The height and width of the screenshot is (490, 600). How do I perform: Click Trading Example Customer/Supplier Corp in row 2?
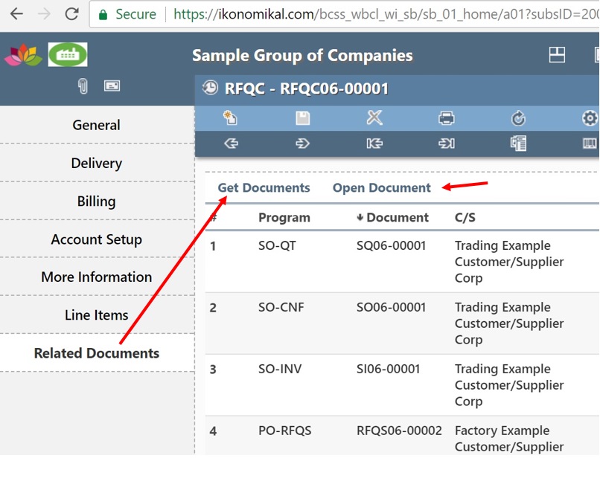click(509, 323)
